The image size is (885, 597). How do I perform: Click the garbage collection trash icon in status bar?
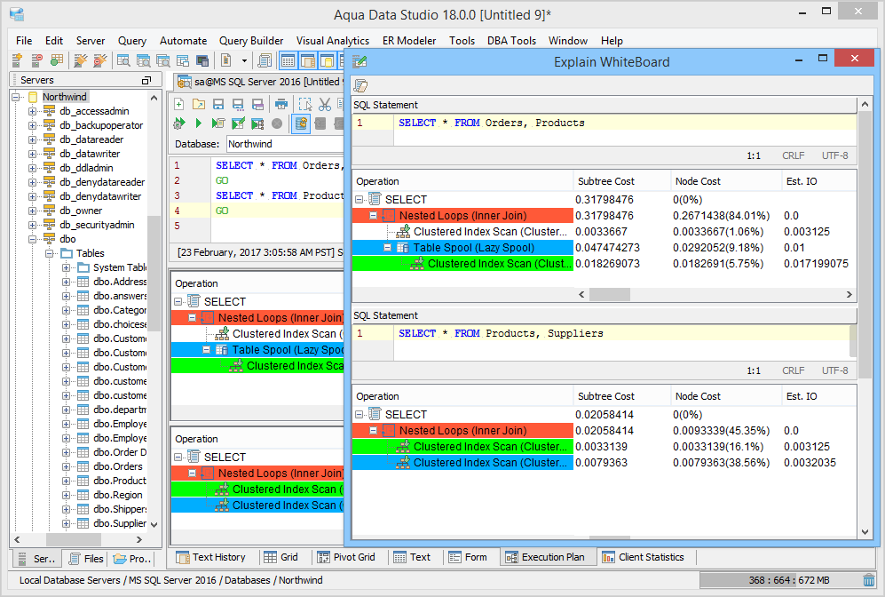(868, 580)
